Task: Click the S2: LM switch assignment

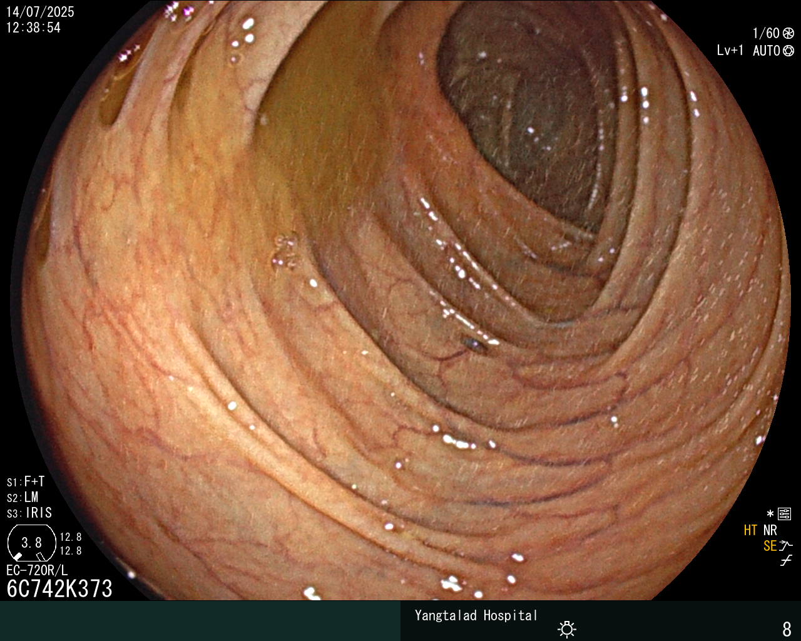Action: point(23,497)
